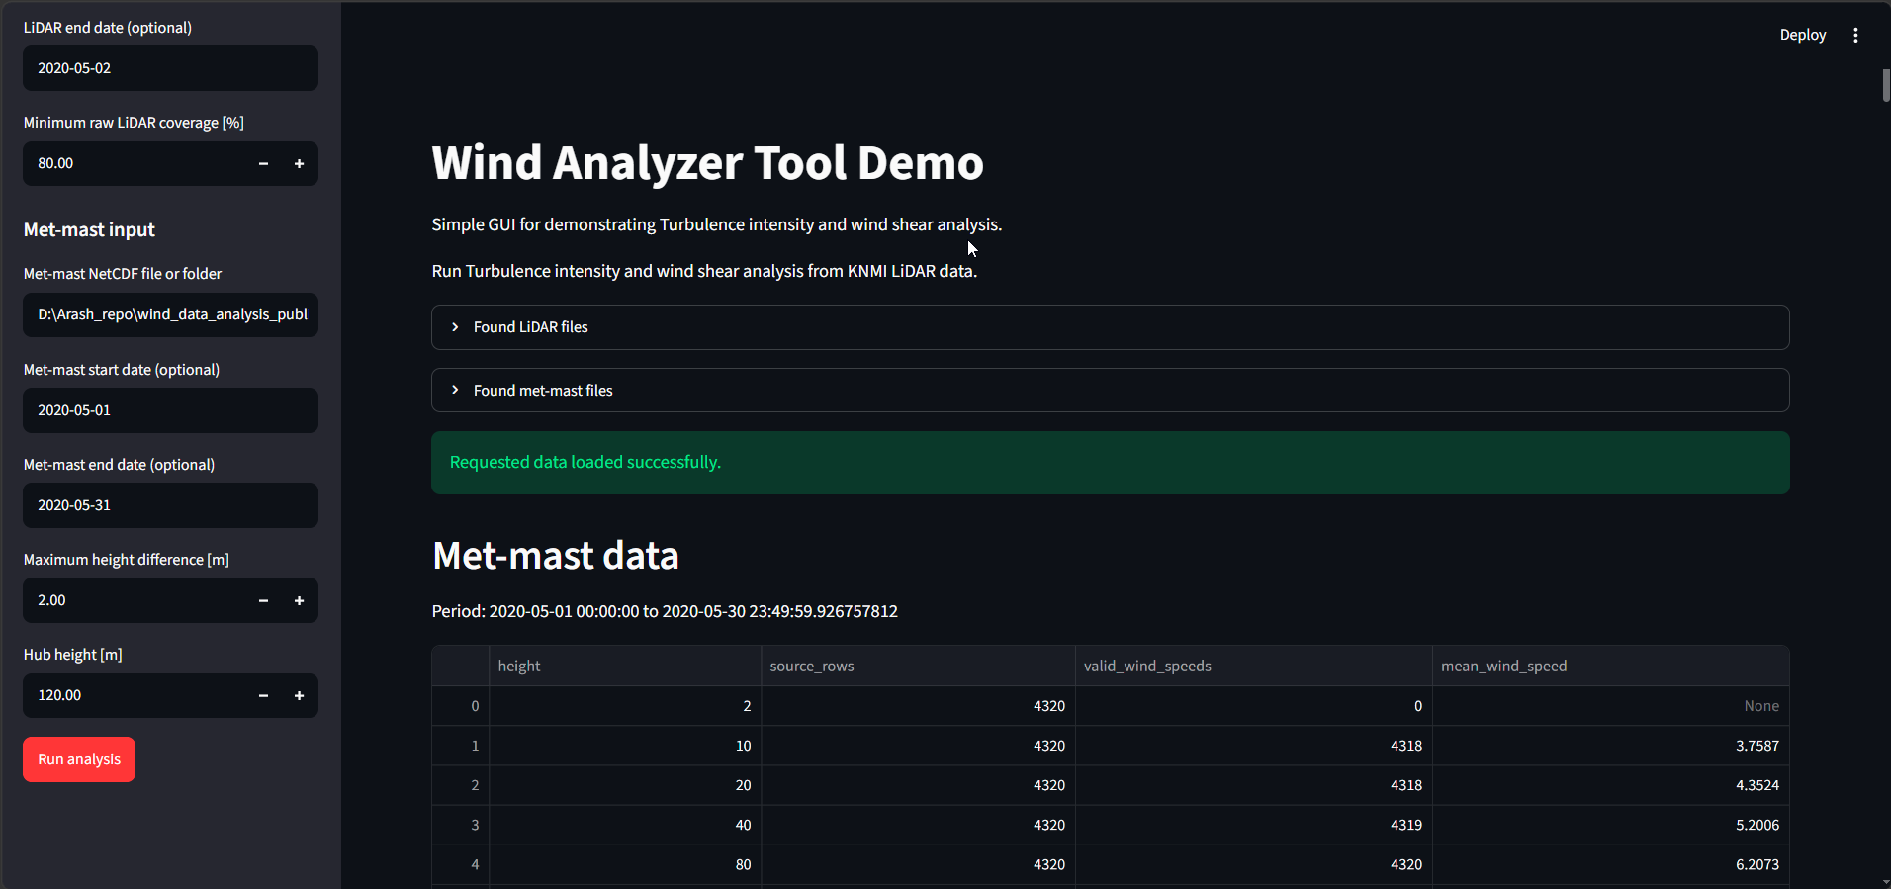Viewport: 1891px width, 889px height.
Task: Select the mean wind speed cell 5.2006
Action: coord(1610,825)
